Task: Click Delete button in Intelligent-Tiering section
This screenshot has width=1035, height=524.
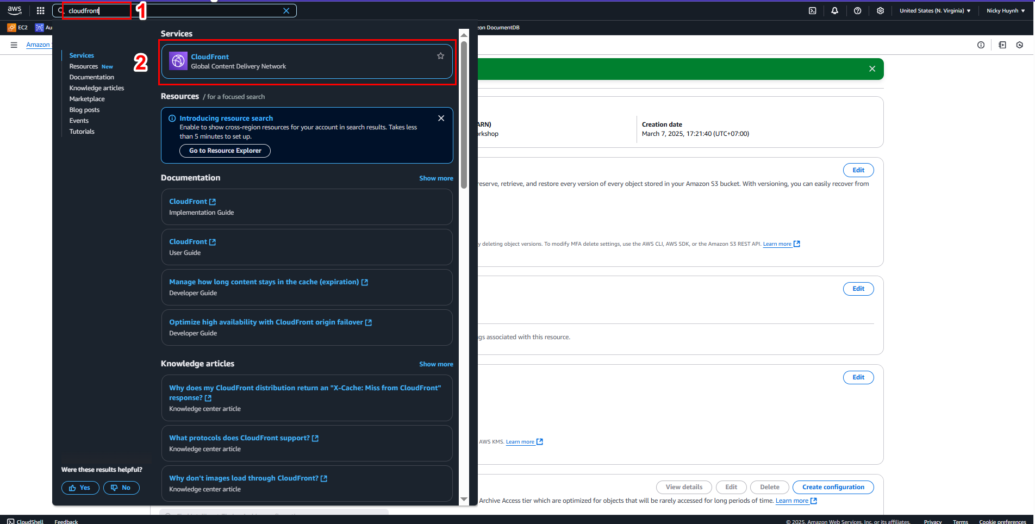Action: tap(769, 487)
